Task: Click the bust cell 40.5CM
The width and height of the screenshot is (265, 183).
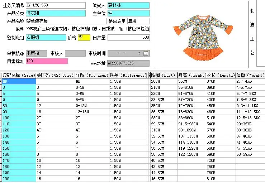Action: tap(164, 160)
